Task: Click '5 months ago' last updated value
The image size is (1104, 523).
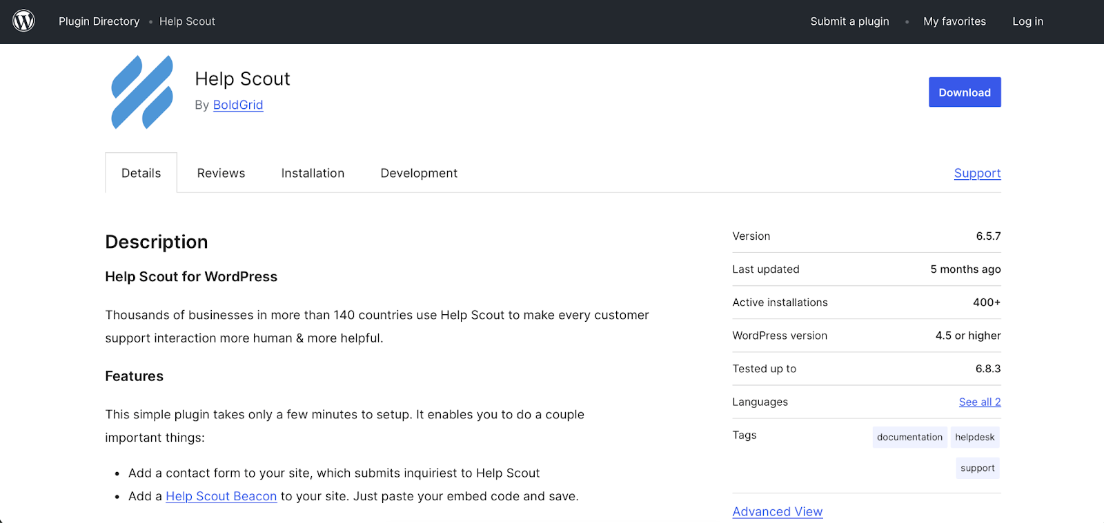Action: coord(965,269)
